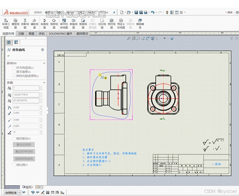Click 'Reset all handles' (重设所有控标) button

coord(24,152)
